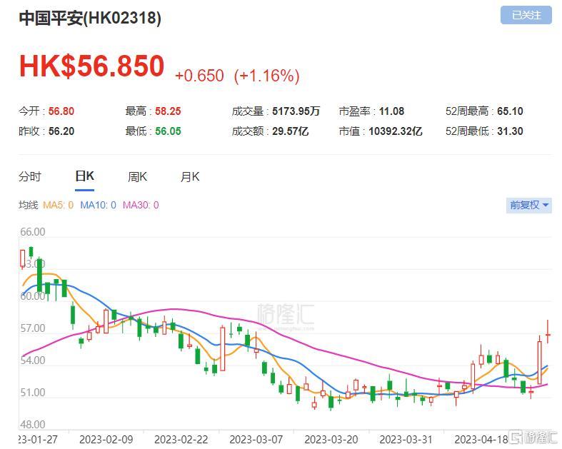Image resolution: width=562 pixels, height=449 pixels.
Task: Click the 今开 value 56.80
Action: pyautogui.click(x=61, y=111)
